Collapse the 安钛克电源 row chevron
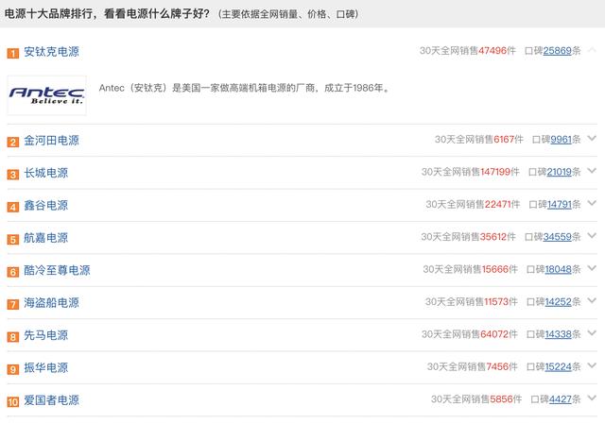Image resolution: width=605 pixels, height=423 pixels. 592,50
